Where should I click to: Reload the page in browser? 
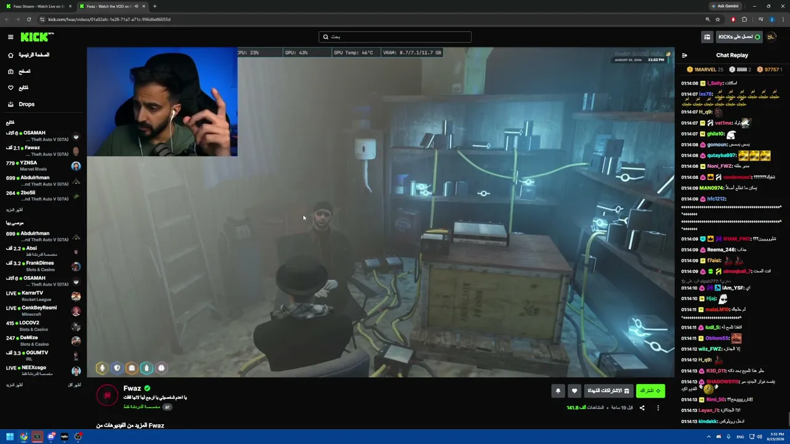pos(28,19)
